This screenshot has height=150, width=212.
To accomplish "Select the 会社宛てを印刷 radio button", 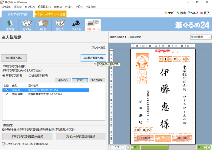I will click(x=30, y=75).
